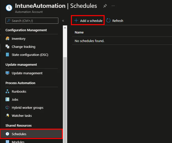
Task: Focus the Search (Ctrl+/) field
Action: [32, 21]
